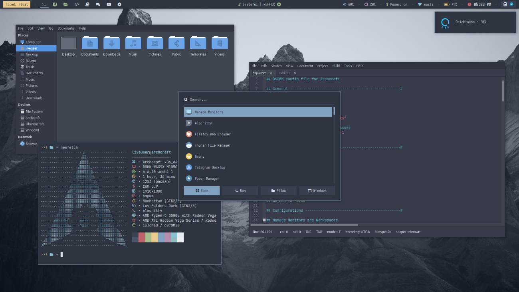Click the settings gear in the top bar
The width and height of the screenshot is (519, 292).
pyautogui.click(x=119, y=4)
